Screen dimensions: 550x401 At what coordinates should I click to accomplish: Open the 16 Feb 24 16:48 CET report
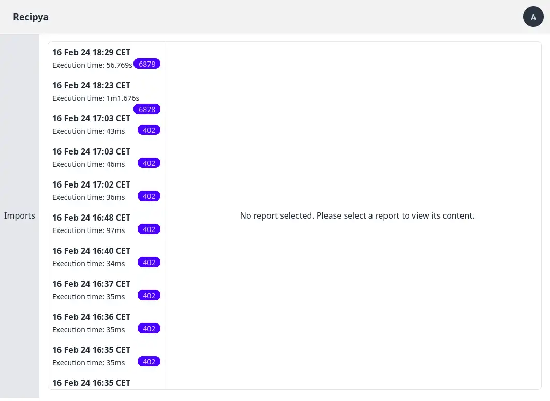(x=106, y=224)
